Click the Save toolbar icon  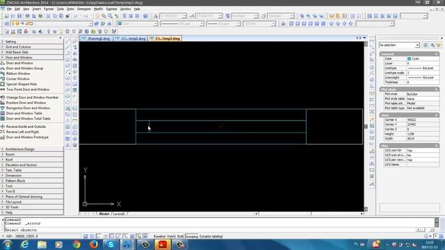pyautogui.click(x=19, y=16)
